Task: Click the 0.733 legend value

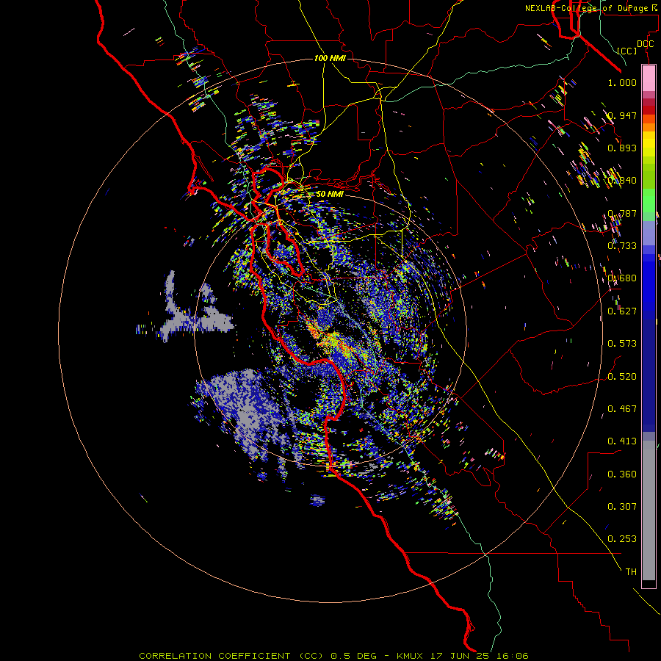Action: tap(622, 246)
